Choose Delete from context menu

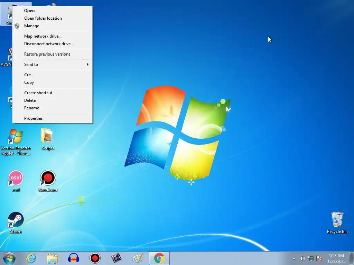(53, 100)
